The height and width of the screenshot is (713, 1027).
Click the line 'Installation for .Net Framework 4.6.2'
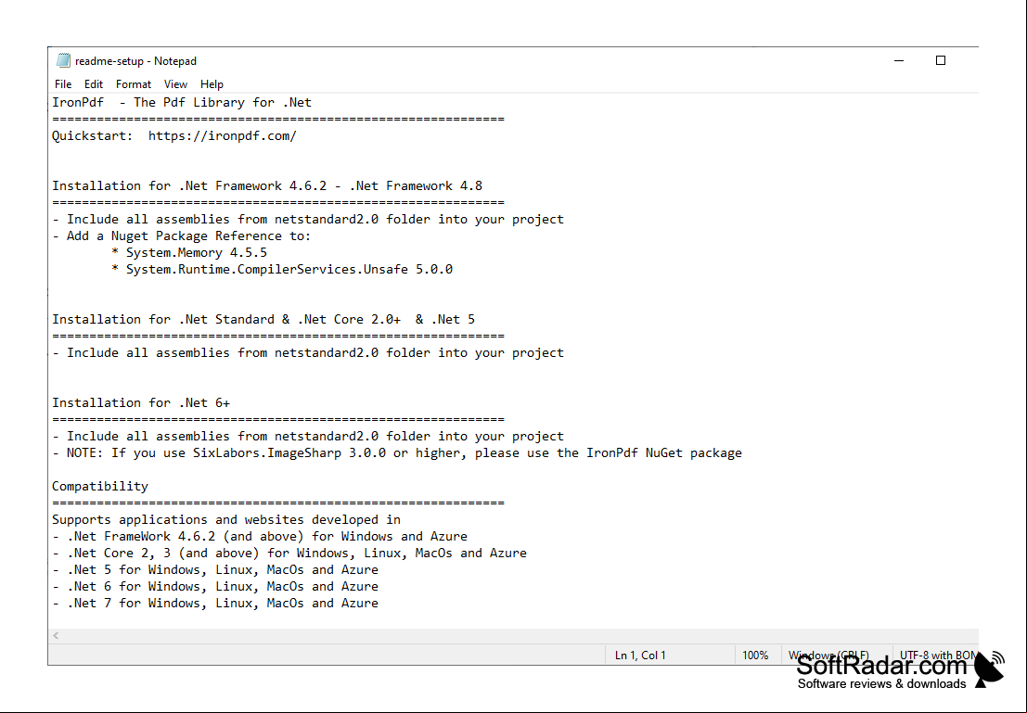coord(267,185)
